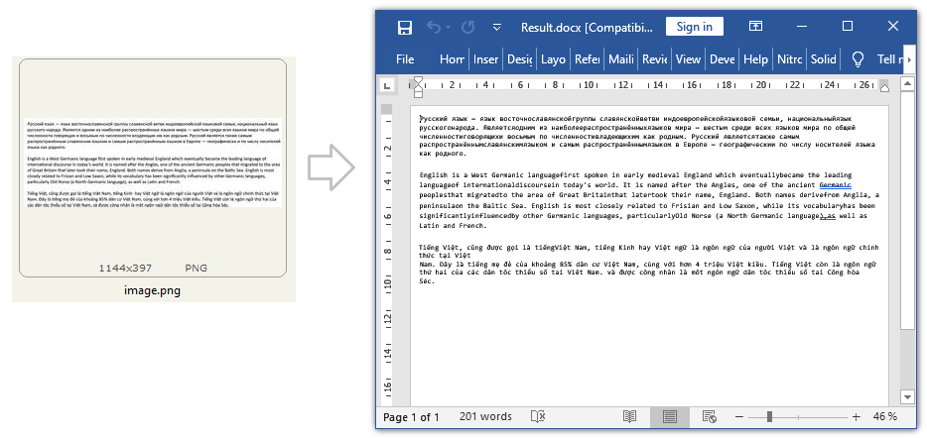Viewport: 927px width, 438px height.
Task: Switch to Web Layout view
Action: click(711, 417)
